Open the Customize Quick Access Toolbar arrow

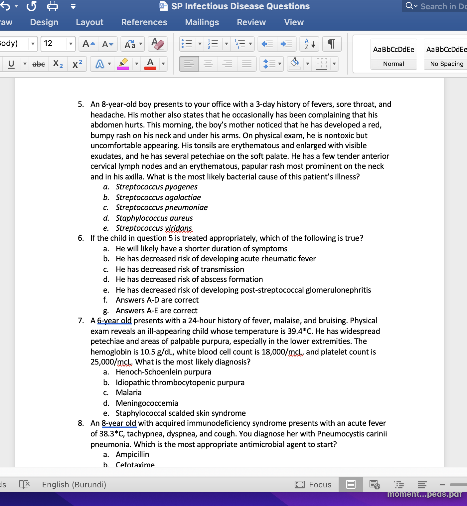point(73,7)
